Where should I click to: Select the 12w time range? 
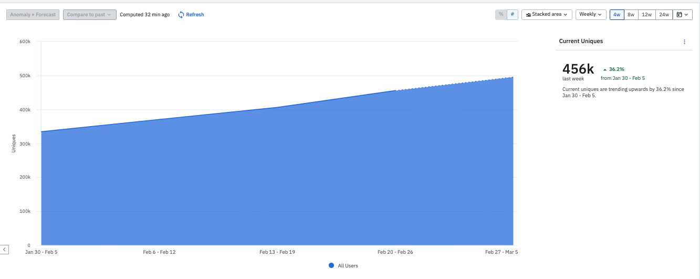(x=647, y=15)
